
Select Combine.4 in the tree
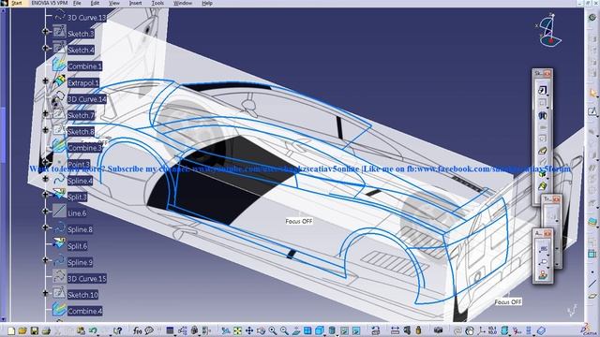[84, 312]
